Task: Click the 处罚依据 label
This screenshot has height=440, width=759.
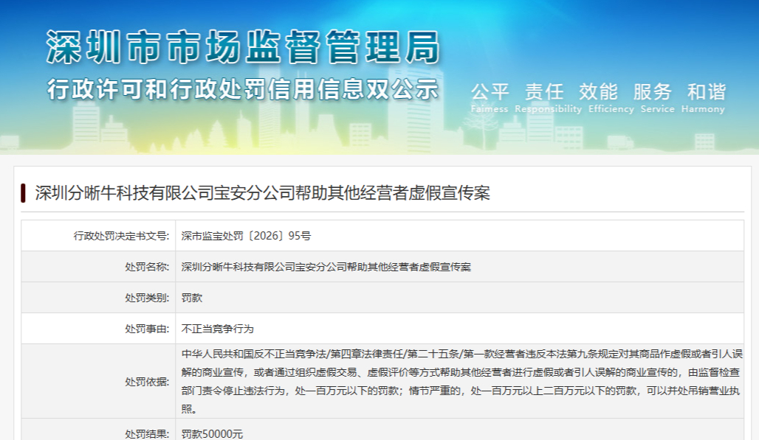Action: pos(147,382)
